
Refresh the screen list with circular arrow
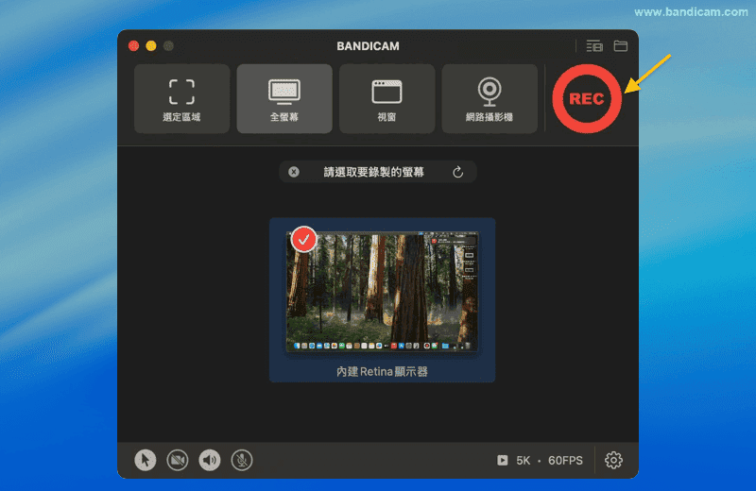tap(458, 172)
